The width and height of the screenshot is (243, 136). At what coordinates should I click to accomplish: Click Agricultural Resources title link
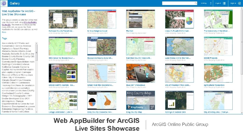point(214,85)
